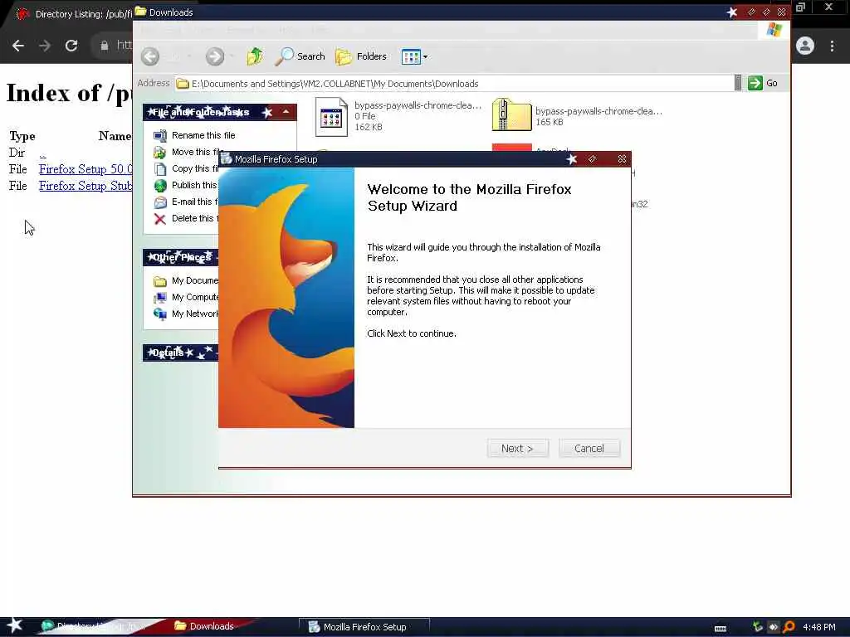Click Next in the Firefox Setup wizard

click(x=517, y=449)
